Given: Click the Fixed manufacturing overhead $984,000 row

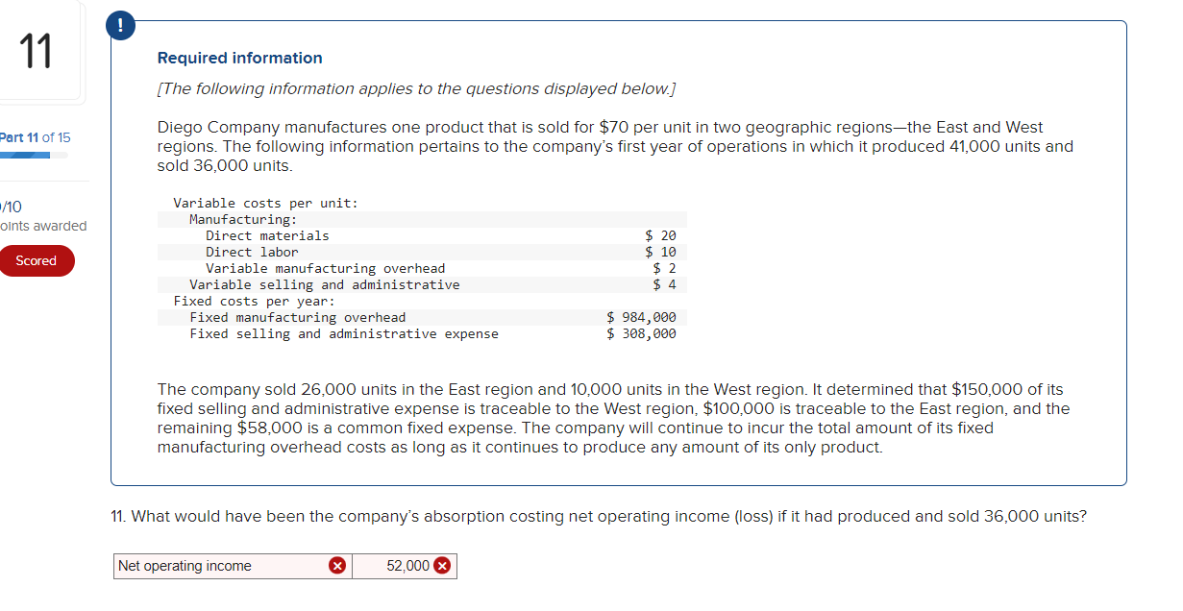Looking at the screenshot, I should (x=423, y=317).
